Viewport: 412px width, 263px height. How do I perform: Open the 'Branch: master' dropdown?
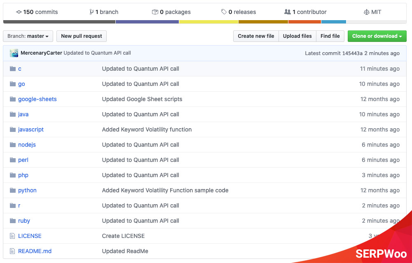28,36
